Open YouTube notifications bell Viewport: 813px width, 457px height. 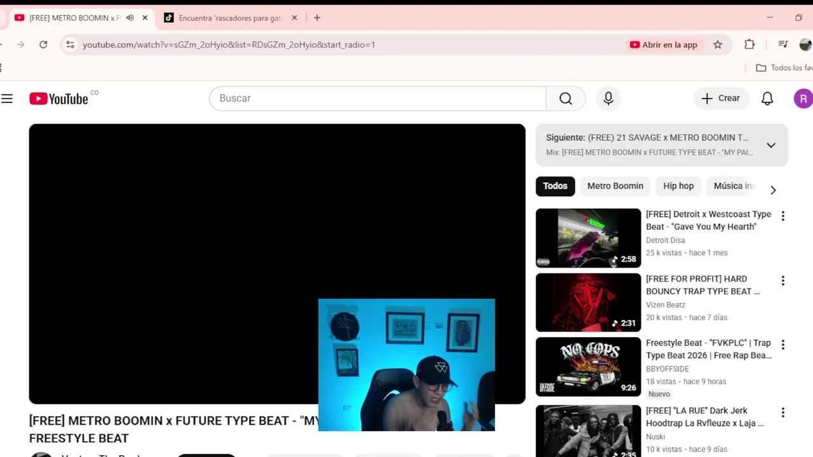(x=767, y=98)
